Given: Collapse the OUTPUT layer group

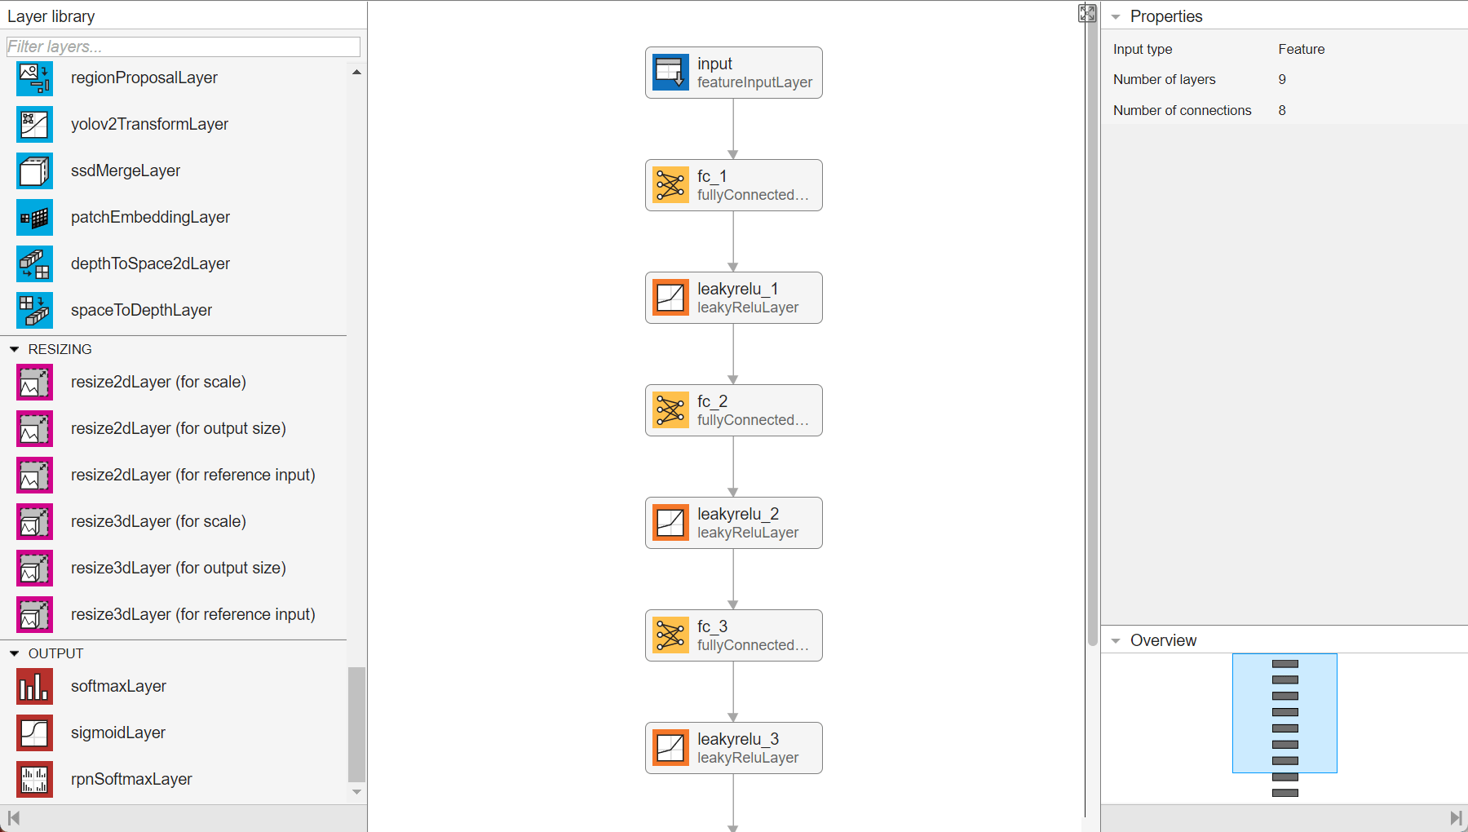Looking at the screenshot, I should [14, 653].
